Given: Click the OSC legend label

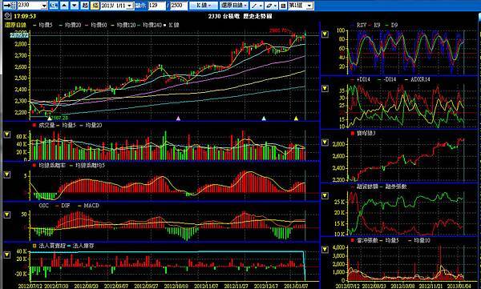Looking at the screenshot, I should 43,206.
